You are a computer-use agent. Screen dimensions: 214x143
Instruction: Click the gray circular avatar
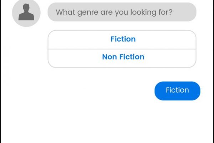[x=26, y=13]
